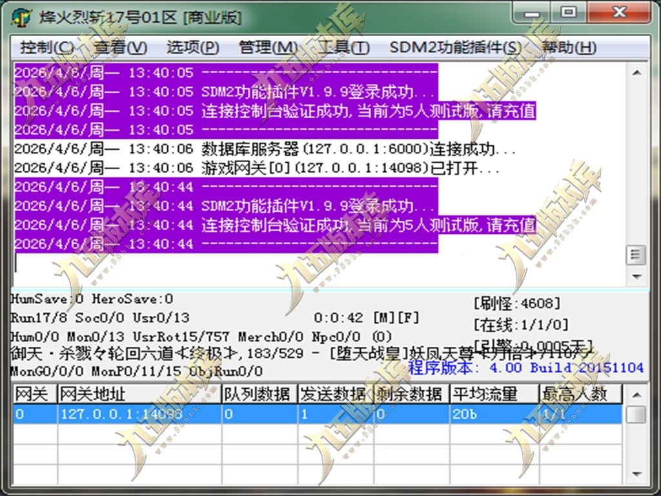Click the log panel scroll up arrow

pyautogui.click(x=636, y=73)
